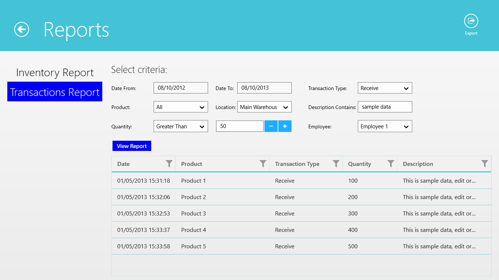Open the Description column filter
The width and height of the screenshot is (499, 280).
click(x=484, y=164)
